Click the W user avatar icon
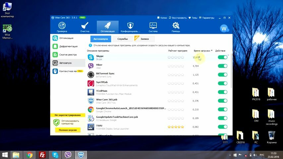 (224, 28)
